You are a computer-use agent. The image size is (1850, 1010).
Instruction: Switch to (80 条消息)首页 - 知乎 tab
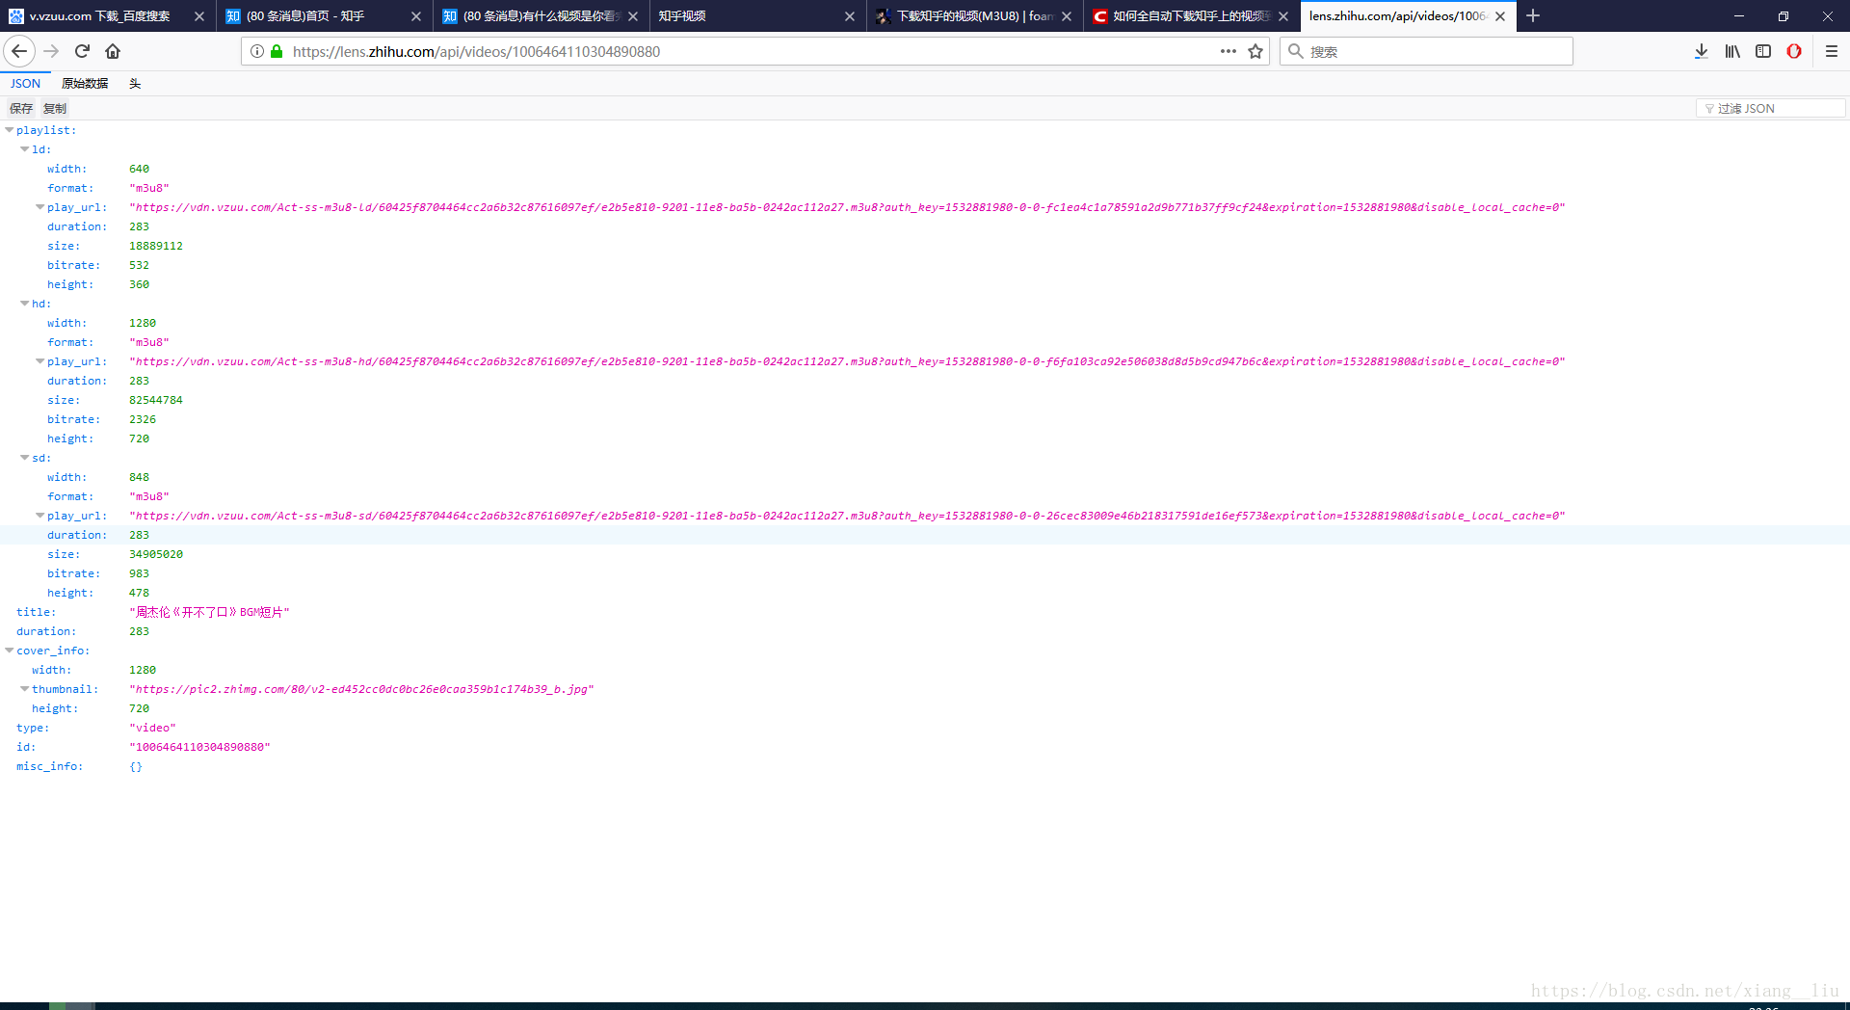click(x=304, y=16)
